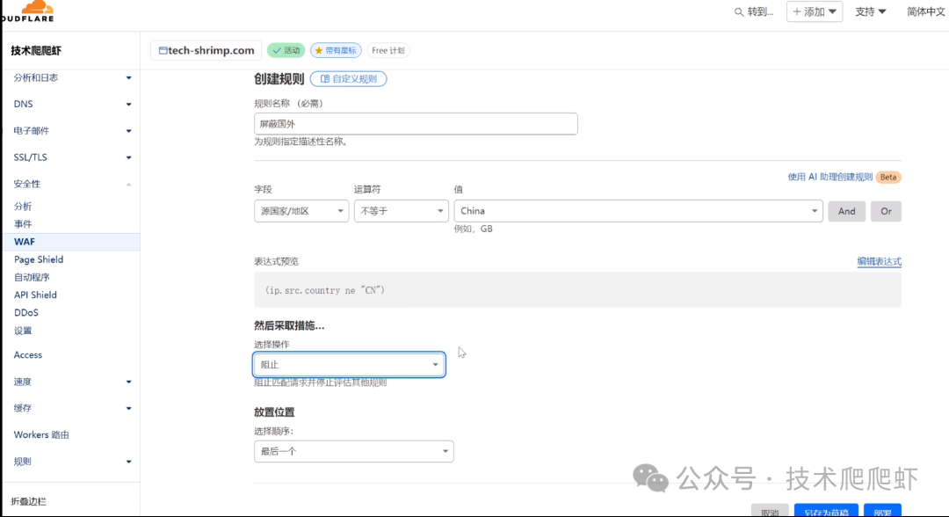
Task: Open the 选择操作 dropdown showing 阻止
Action: 349,364
